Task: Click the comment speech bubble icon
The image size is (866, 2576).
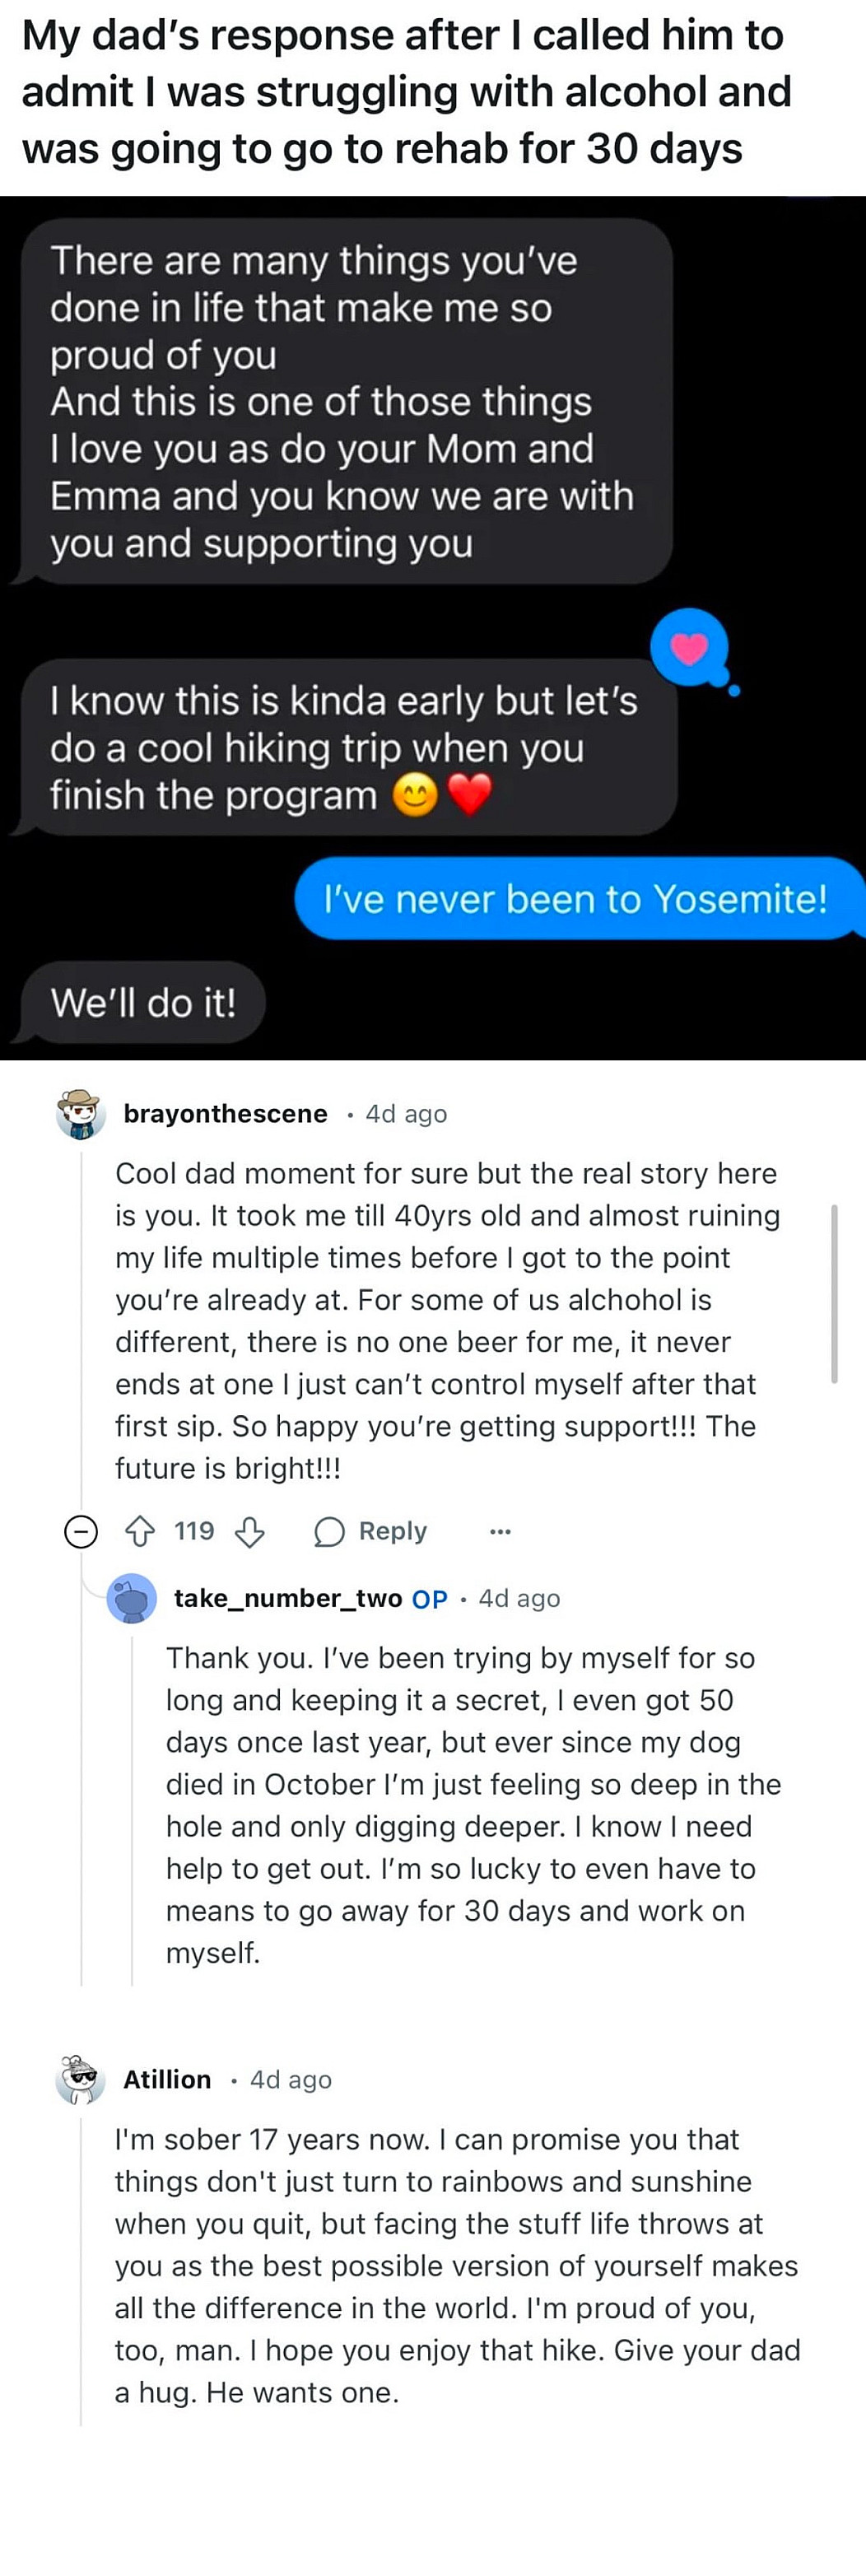Action: (x=329, y=1531)
